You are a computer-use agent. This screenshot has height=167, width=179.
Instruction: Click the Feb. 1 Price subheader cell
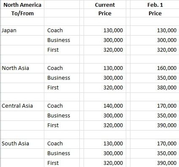click(155, 13)
